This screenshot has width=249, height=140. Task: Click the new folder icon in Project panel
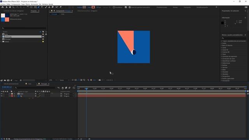point(5,80)
